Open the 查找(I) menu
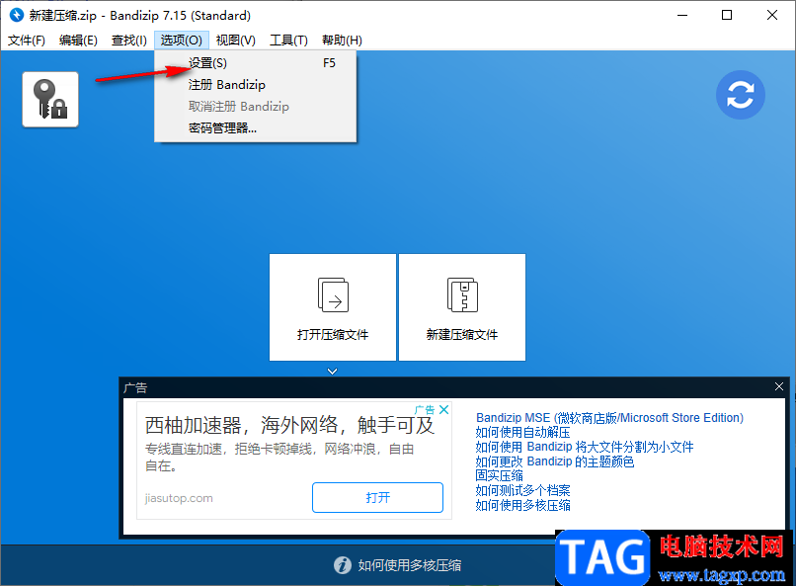Image resolution: width=796 pixels, height=586 pixels. [x=129, y=41]
